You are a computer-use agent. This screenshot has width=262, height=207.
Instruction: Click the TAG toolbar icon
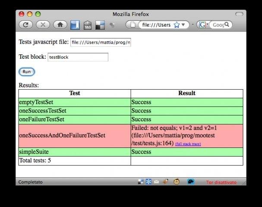pyautogui.click(x=88, y=25)
